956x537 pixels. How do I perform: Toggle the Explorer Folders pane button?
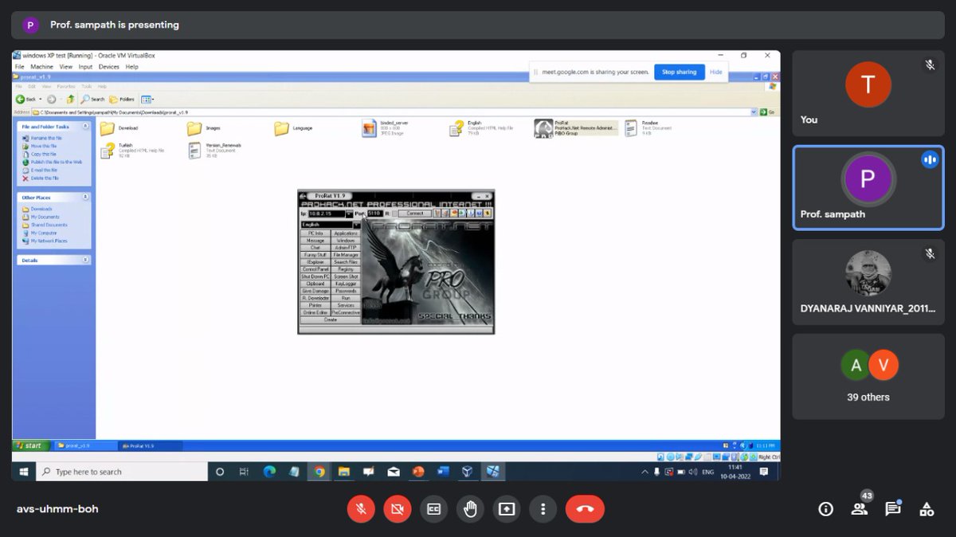tap(122, 100)
